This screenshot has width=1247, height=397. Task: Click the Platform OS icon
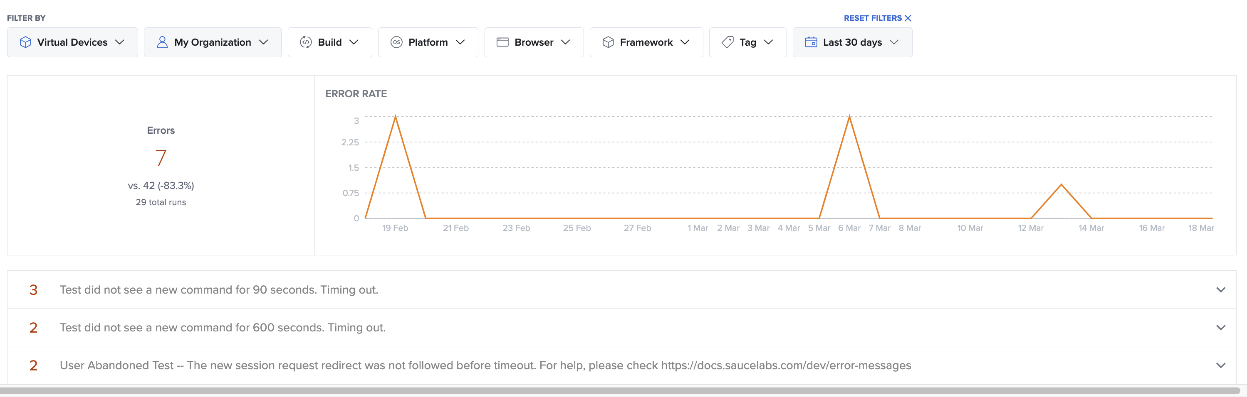(396, 42)
